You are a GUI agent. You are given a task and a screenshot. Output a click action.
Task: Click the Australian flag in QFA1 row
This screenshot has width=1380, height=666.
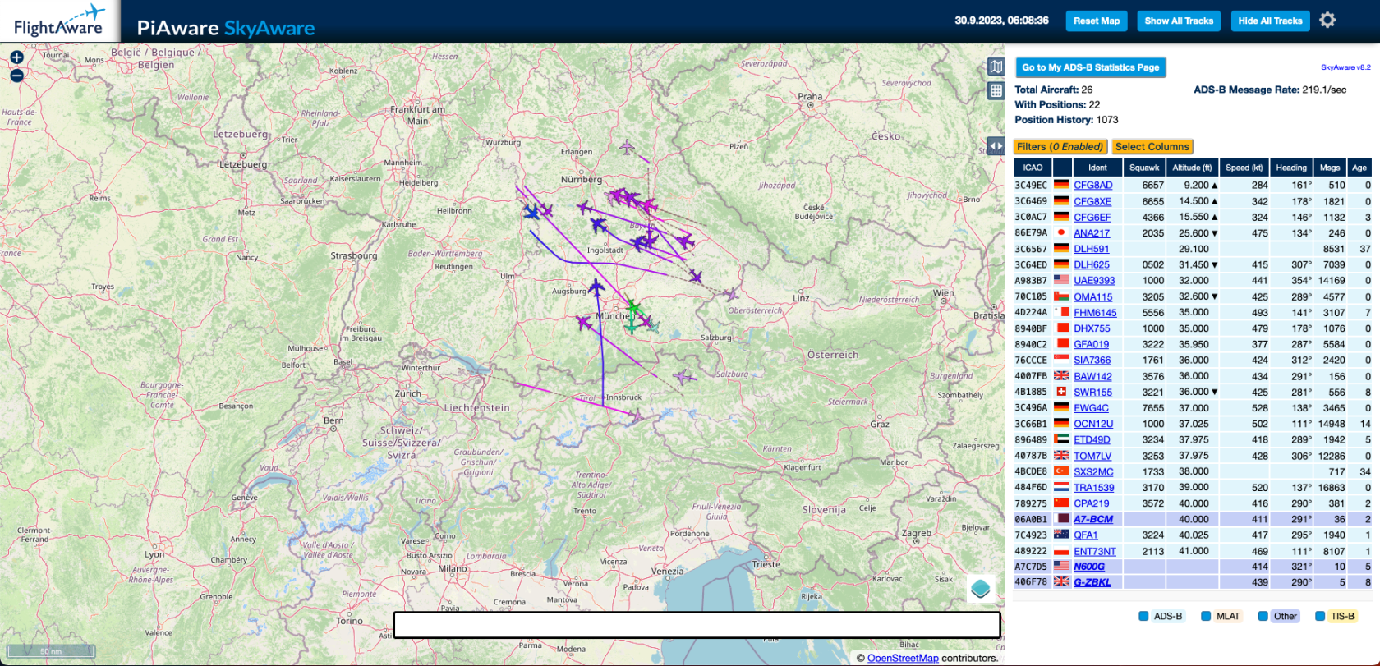(1061, 535)
